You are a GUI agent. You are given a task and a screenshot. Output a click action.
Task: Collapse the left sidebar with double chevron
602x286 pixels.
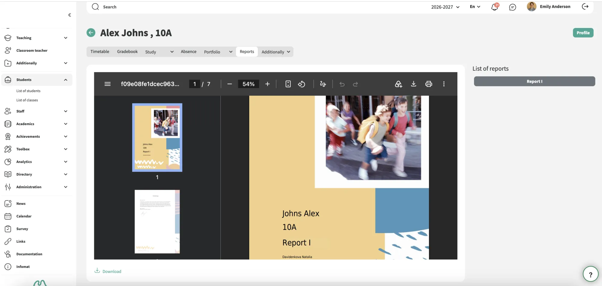pos(70,15)
